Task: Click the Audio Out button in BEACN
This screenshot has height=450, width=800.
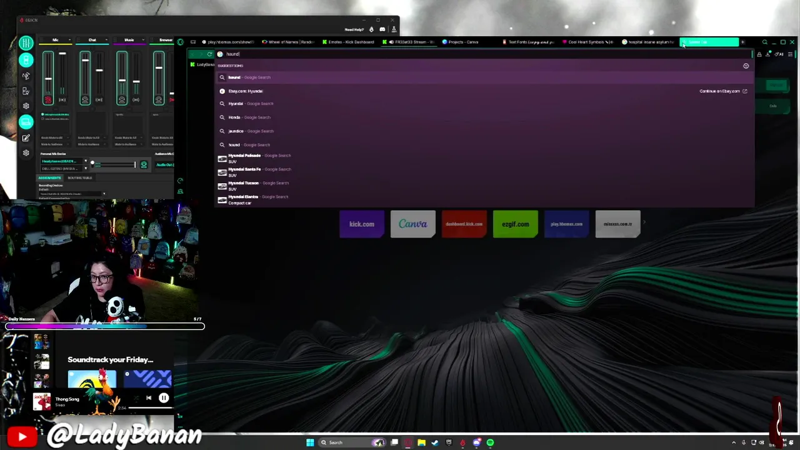Action: tap(165, 165)
